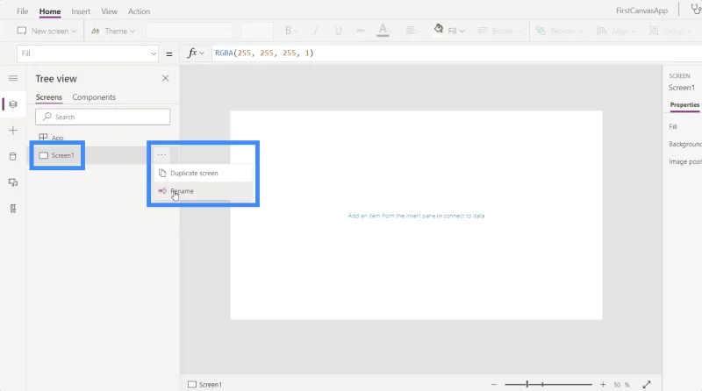Click the New screen dropdown
The height and width of the screenshot is (391, 702).
[x=47, y=31]
